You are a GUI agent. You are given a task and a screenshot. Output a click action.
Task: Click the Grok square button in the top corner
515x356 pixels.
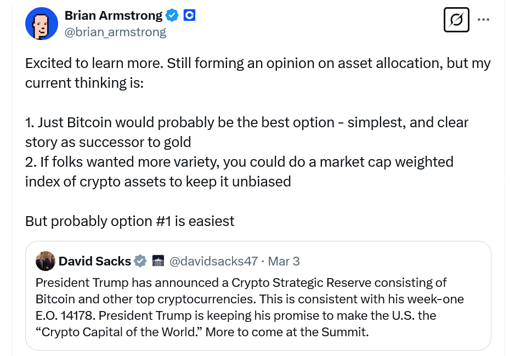[x=456, y=19]
